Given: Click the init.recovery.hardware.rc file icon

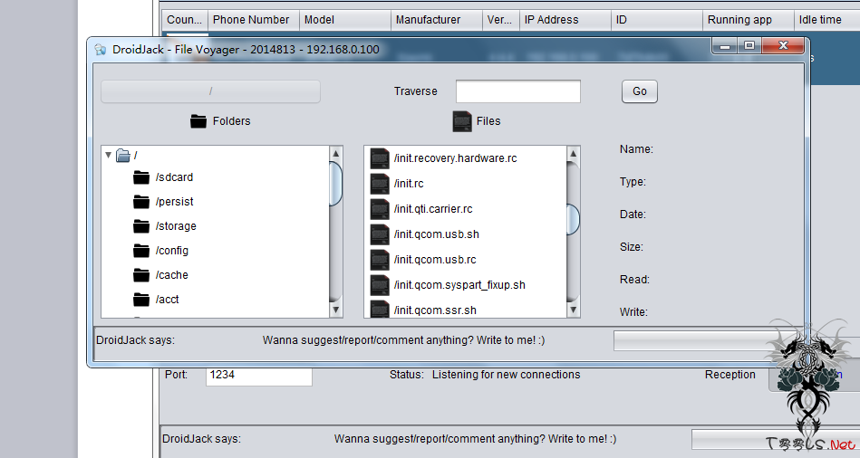Looking at the screenshot, I should point(380,158).
